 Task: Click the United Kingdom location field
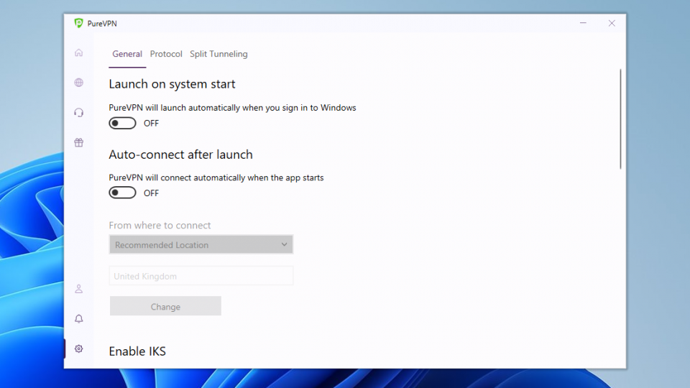pos(201,276)
